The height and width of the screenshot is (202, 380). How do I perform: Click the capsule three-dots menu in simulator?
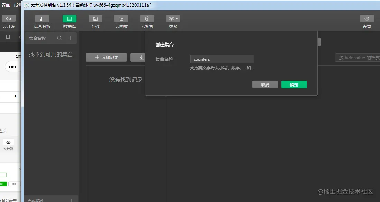(12, 67)
